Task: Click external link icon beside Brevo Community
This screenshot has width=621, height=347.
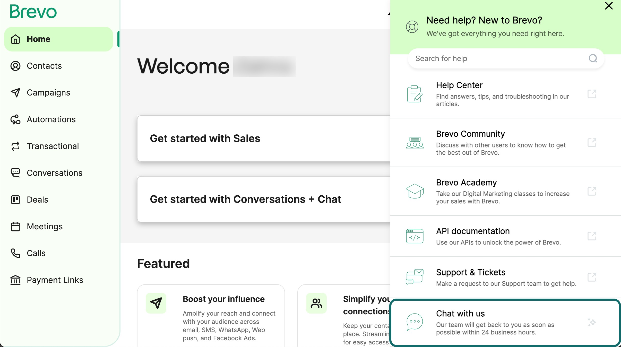Action: [592, 143]
